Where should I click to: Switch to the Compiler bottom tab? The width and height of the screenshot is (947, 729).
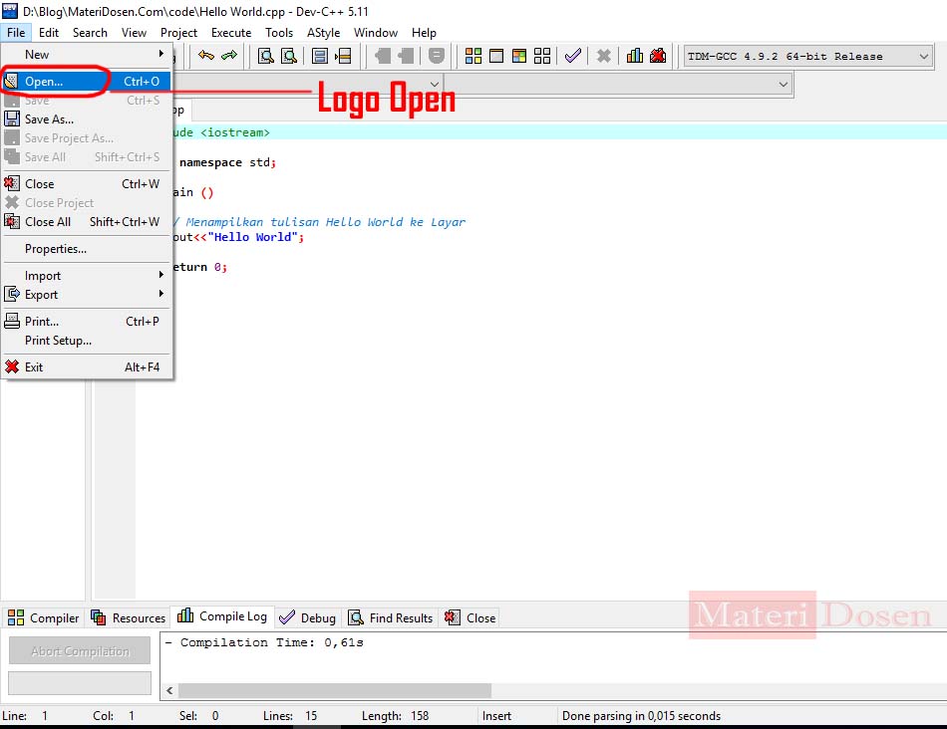click(x=43, y=618)
